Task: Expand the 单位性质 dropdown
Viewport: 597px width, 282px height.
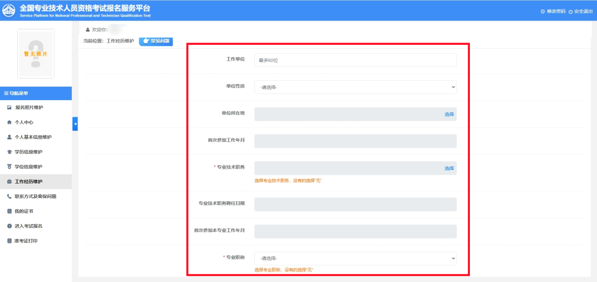Action: 355,87
